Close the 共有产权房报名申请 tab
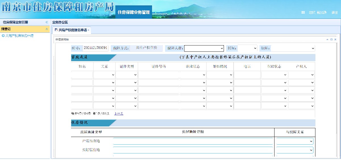 click(x=88, y=30)
